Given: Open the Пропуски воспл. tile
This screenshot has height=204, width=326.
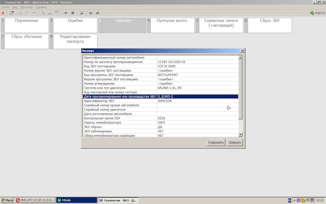Looking at the screenshot, I should coord(171,25).
